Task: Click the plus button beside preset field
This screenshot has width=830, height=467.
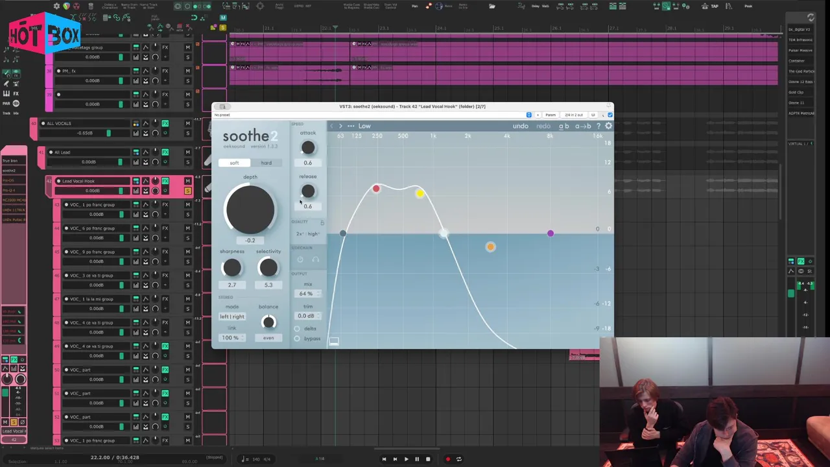Action: pos(537,115)
